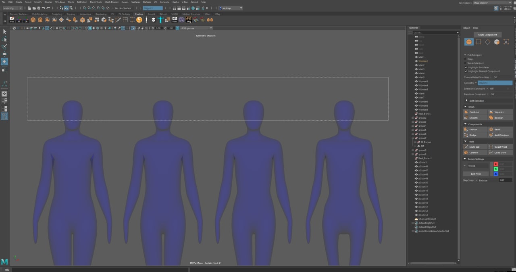
Task: Click the Edit Pivot button
Action: coord(476,174)
